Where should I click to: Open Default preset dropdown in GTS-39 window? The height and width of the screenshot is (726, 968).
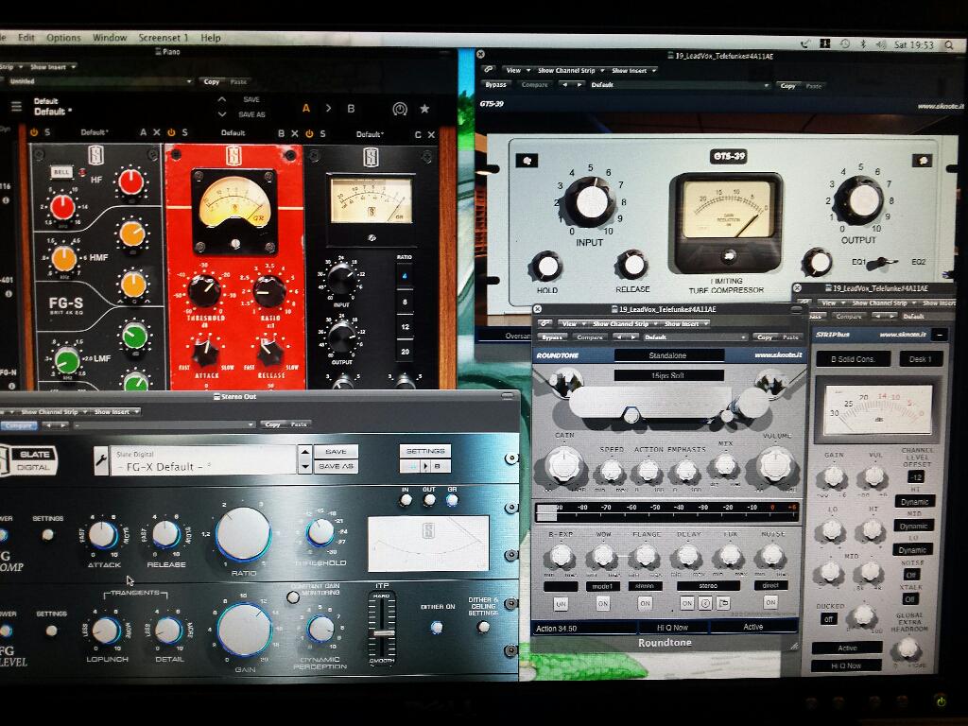coord(681,85)
